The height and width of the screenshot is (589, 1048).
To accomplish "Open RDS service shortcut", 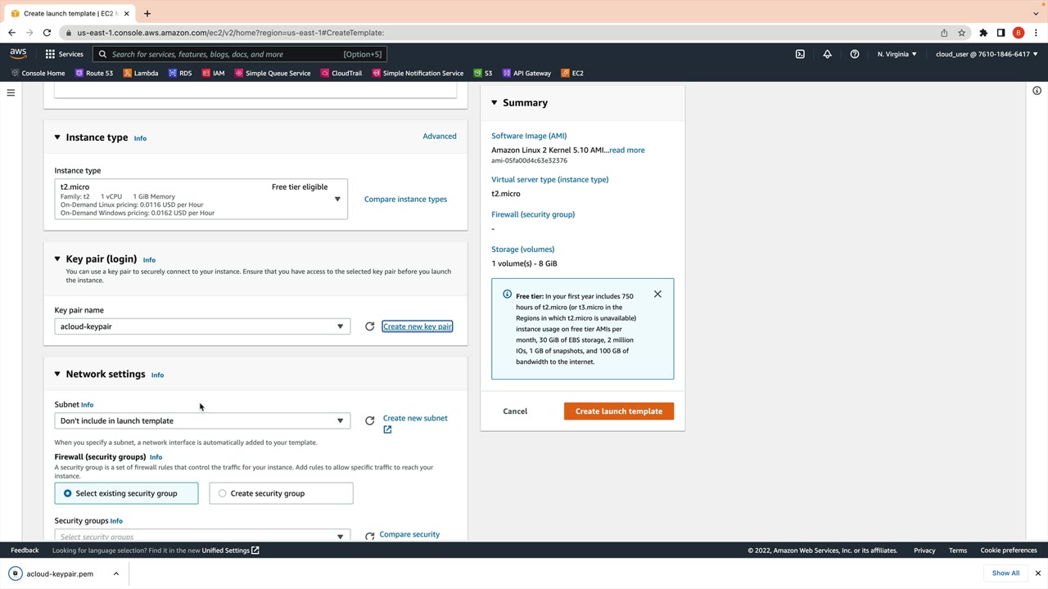I will (180, 73).
